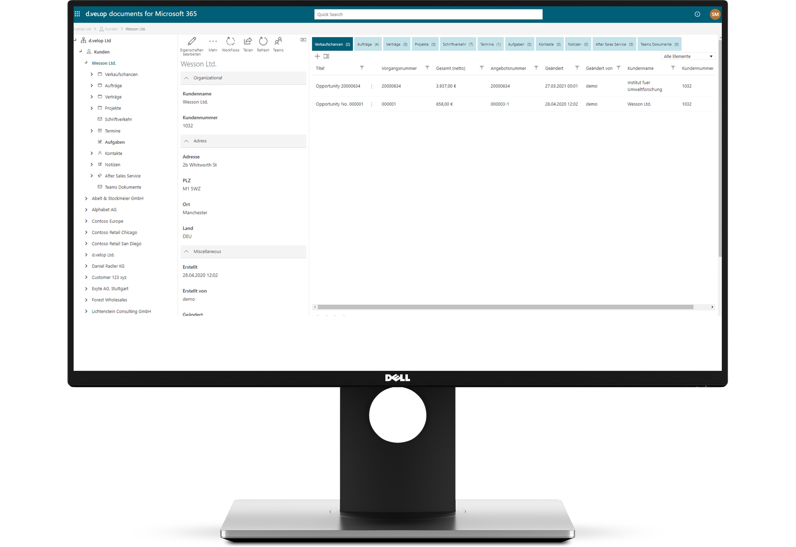Open the After Sales Service (0) tab
This screenshot has width=796, height=547.
tap(614, 44)
